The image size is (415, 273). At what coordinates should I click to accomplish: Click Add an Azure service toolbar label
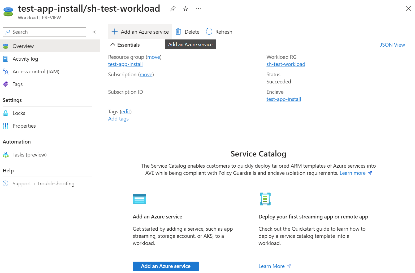point(145,32)
